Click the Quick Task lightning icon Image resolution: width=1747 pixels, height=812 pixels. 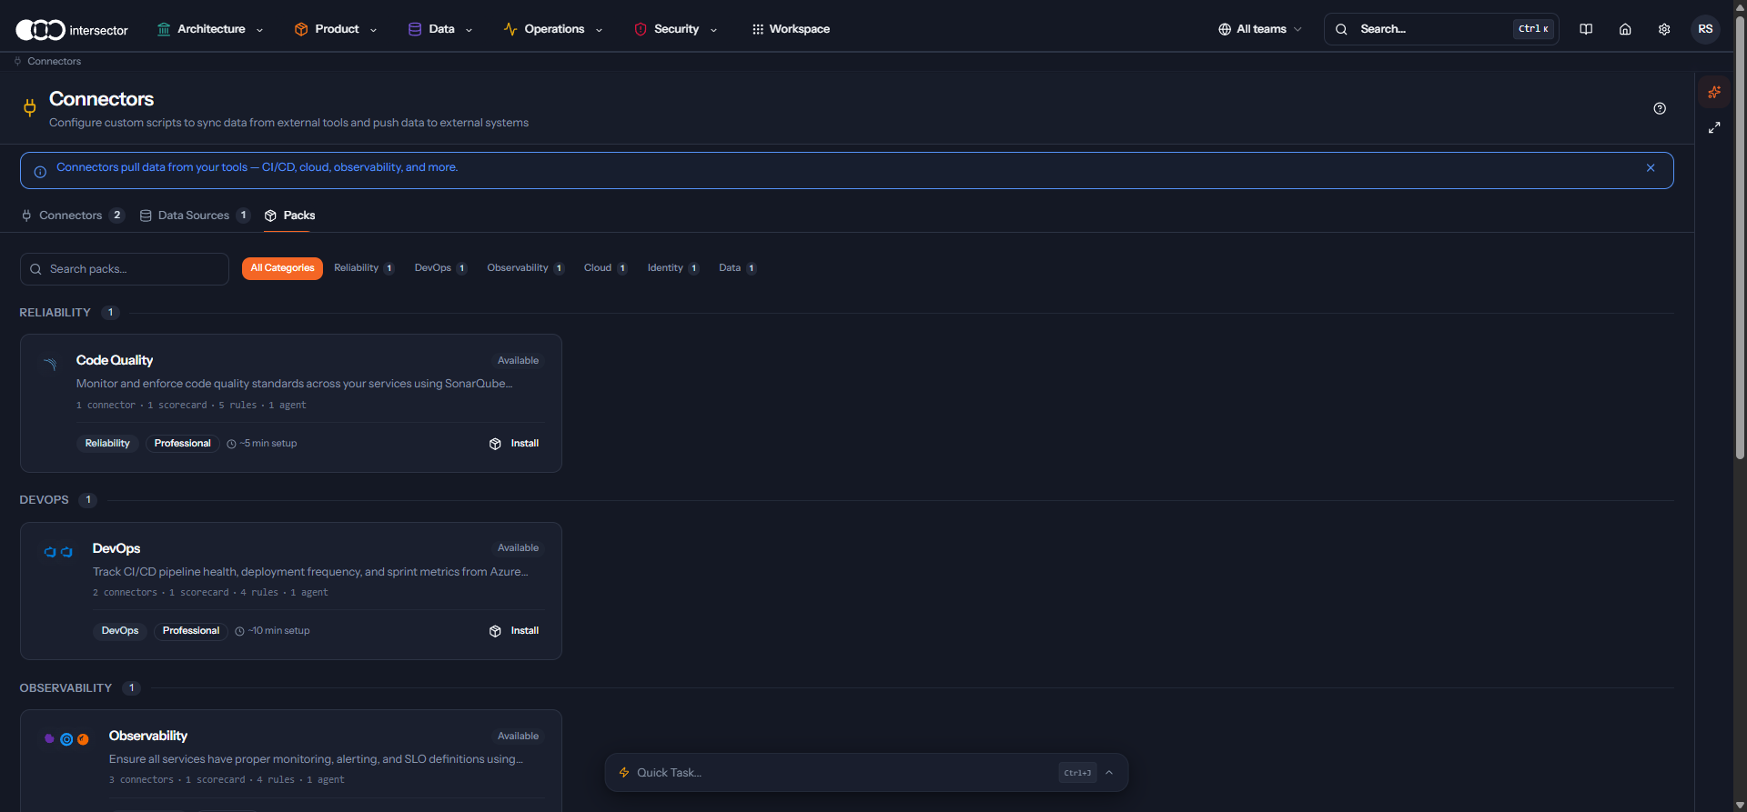tap(624, 772)
